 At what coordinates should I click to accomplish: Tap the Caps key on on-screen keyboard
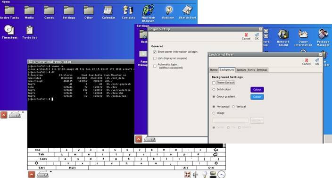[x=43, y=159]
